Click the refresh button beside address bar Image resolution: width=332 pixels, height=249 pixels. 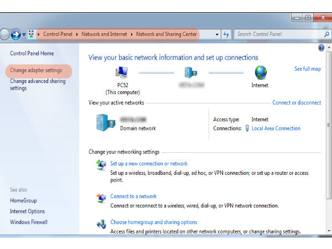click(226, 34)
